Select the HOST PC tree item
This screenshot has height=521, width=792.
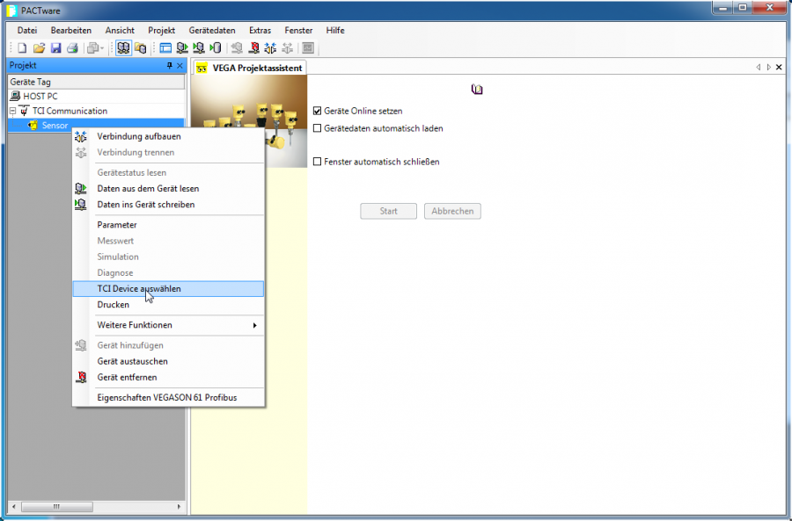(40, 96)
